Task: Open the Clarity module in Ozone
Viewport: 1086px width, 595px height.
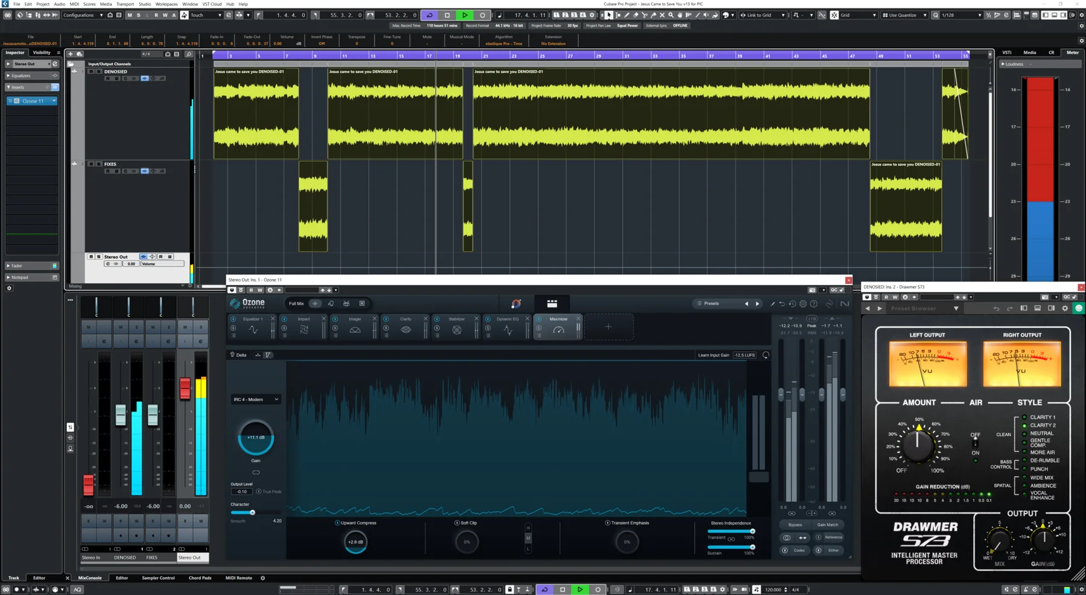Action: pyautogui.click(x=406, y=327)
